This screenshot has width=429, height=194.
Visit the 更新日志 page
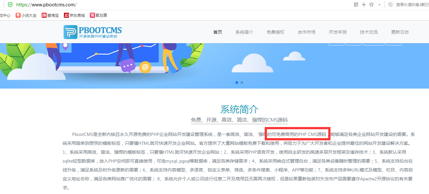[x=400, y=32]
